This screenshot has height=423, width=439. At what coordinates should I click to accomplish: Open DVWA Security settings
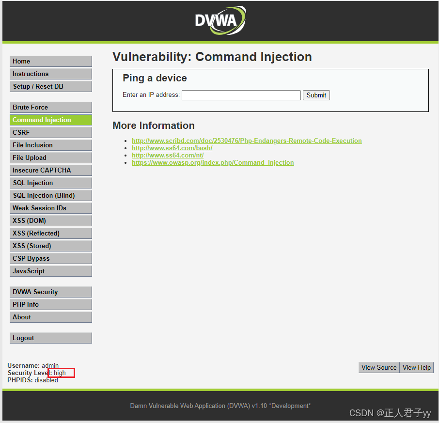(51, 292)
